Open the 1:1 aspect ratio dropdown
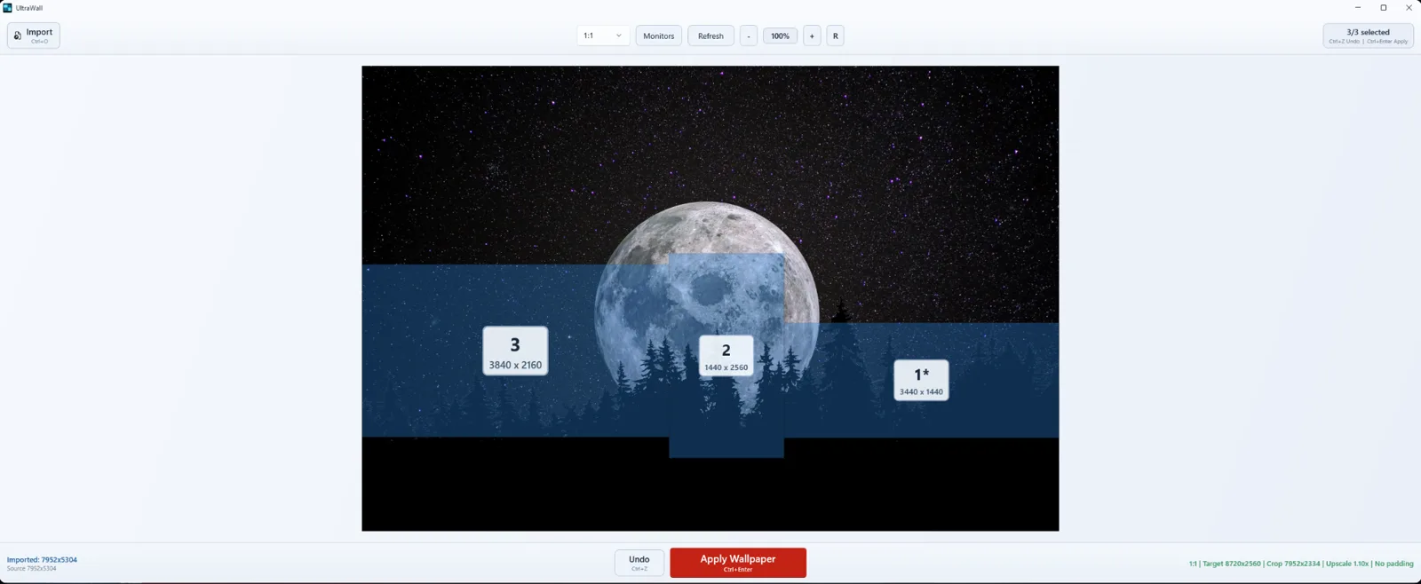 pyautogui.click(x=603, y=36)
